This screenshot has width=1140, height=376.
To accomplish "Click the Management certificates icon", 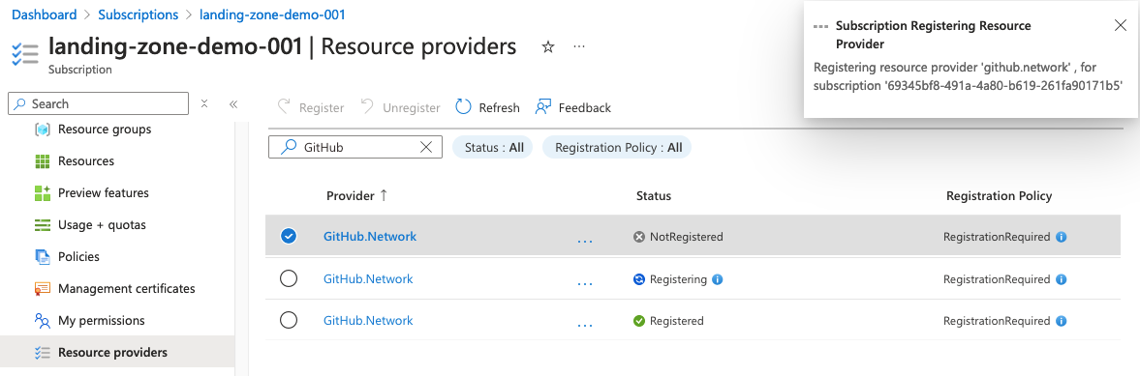I will coord(43,289).
